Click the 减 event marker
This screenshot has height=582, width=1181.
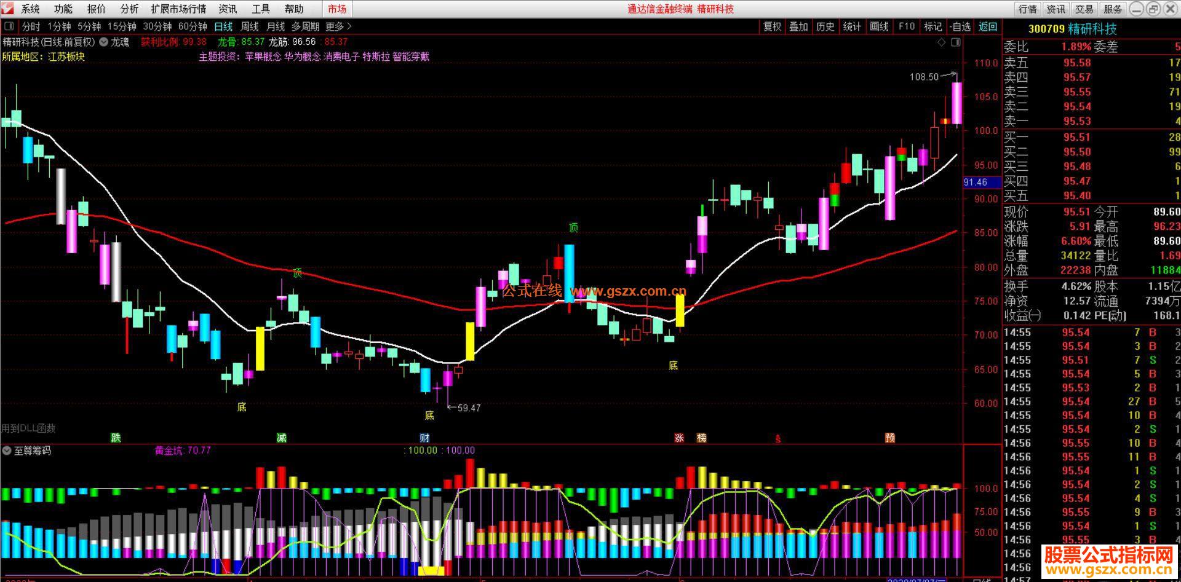[x=282, y=438]
